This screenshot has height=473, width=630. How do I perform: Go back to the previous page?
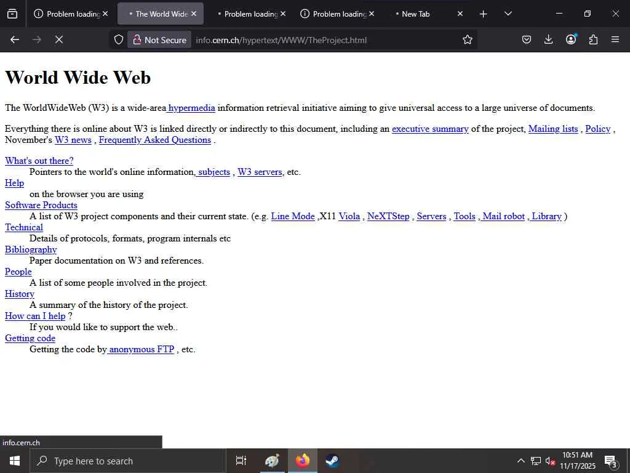click(15, 39)
